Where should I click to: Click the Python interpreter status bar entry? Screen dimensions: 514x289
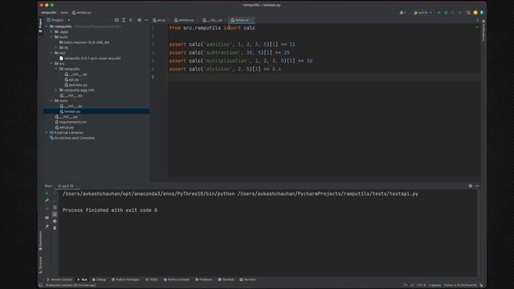tap(460, 286)
